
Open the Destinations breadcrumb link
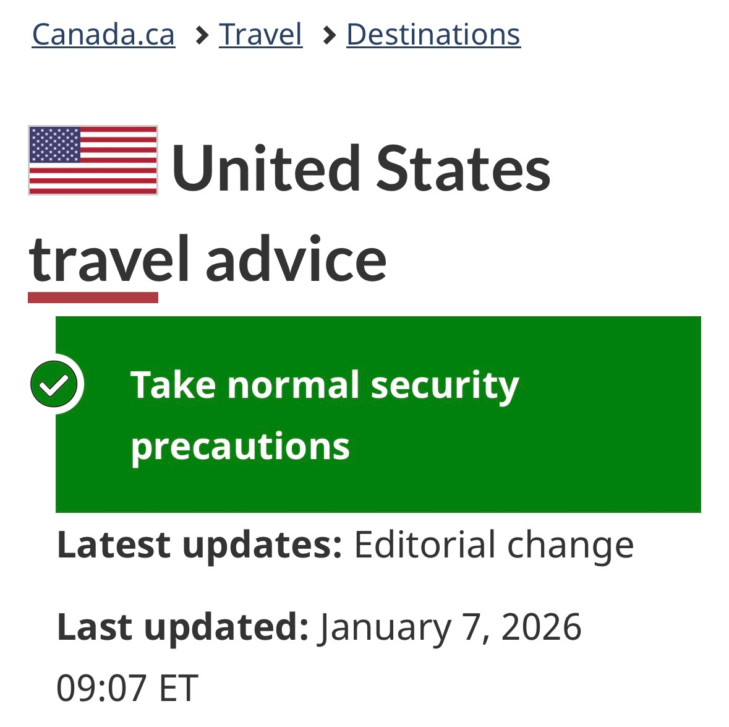coord(433,34)
